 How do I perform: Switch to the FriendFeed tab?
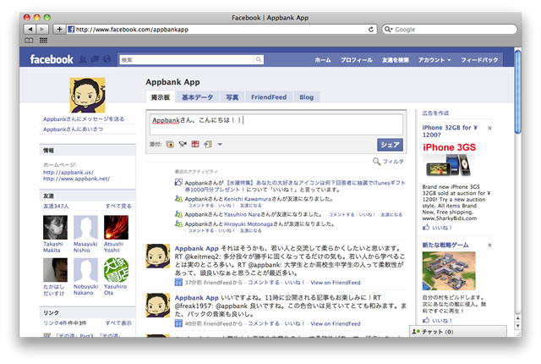tap(269, 97)
